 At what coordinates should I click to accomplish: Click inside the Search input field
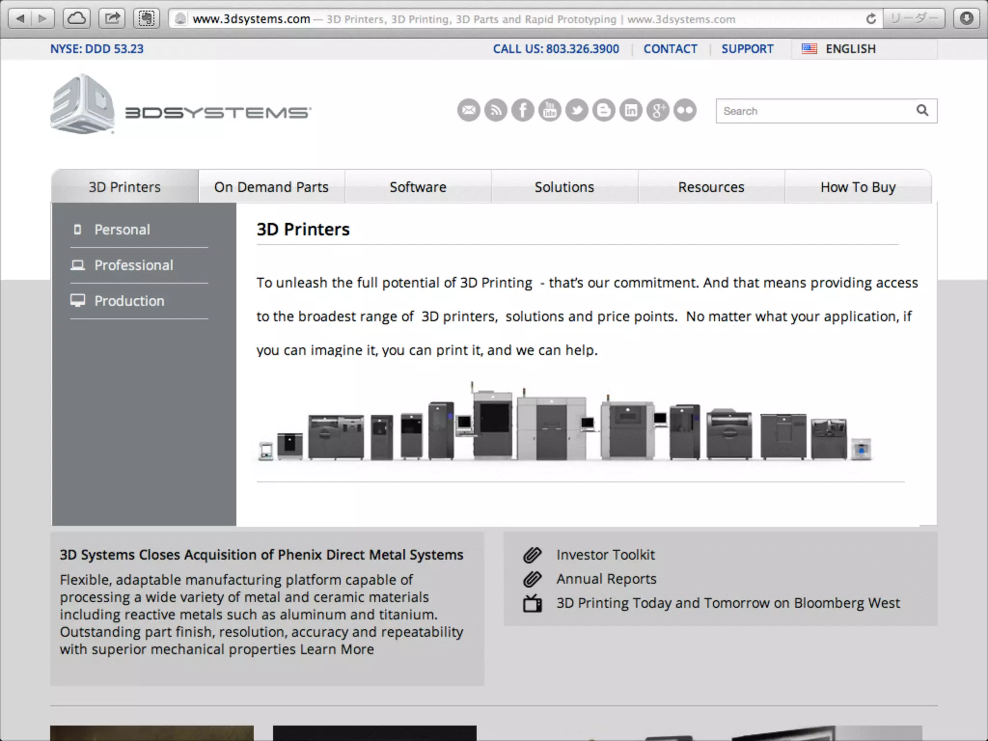(x=810, y=111)
